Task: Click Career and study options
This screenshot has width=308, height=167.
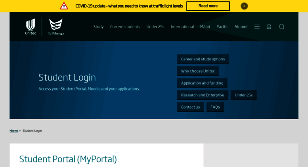Action: [203, 59]
